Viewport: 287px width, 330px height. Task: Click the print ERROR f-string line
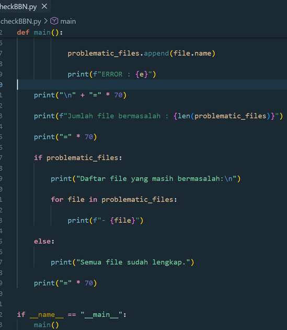[x=112, y=74]
